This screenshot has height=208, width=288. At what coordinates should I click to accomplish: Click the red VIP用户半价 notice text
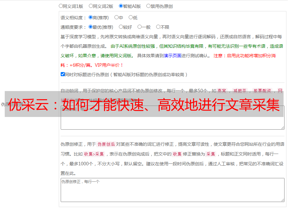pos(109,65)
